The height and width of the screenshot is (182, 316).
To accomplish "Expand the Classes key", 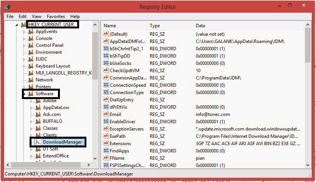I will click(x=31, y=129).
